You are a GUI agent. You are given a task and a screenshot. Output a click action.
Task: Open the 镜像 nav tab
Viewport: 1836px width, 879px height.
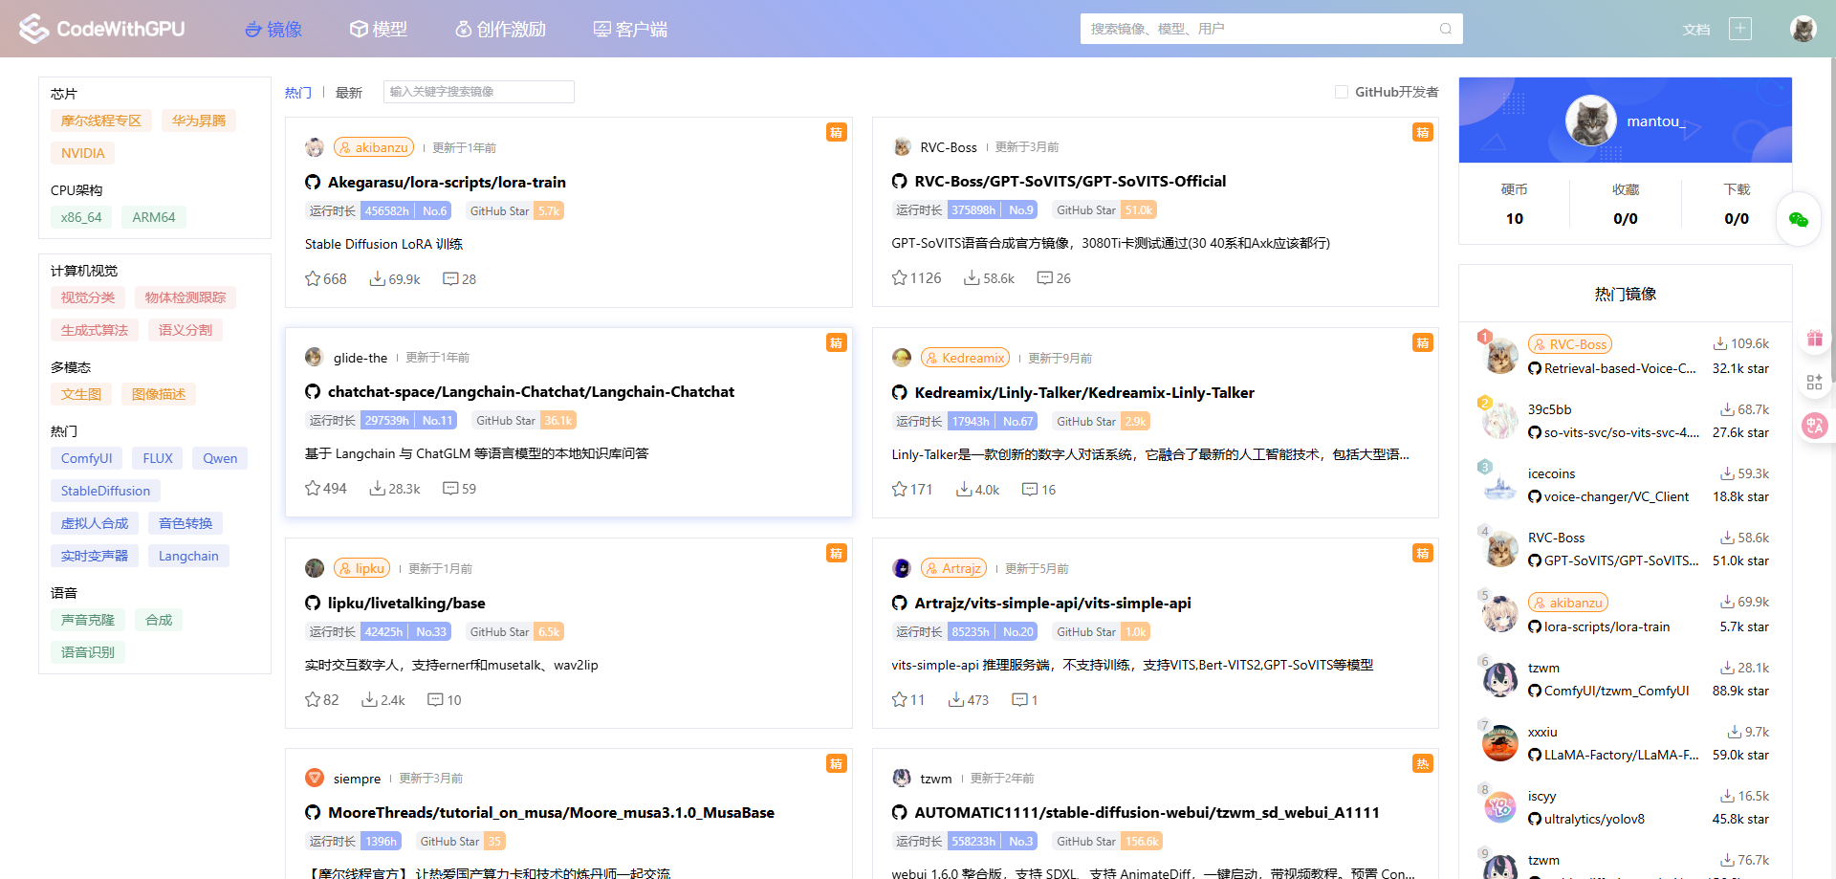[x=273, y=30]
